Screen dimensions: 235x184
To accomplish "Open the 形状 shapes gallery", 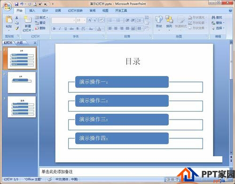I will [x=159, y=23].
